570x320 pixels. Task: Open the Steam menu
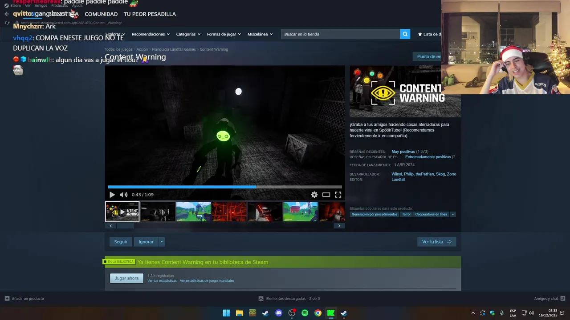click(12, 6)
